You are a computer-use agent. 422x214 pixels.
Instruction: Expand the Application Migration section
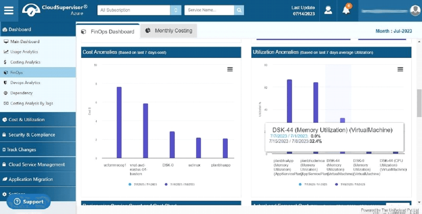38,179
